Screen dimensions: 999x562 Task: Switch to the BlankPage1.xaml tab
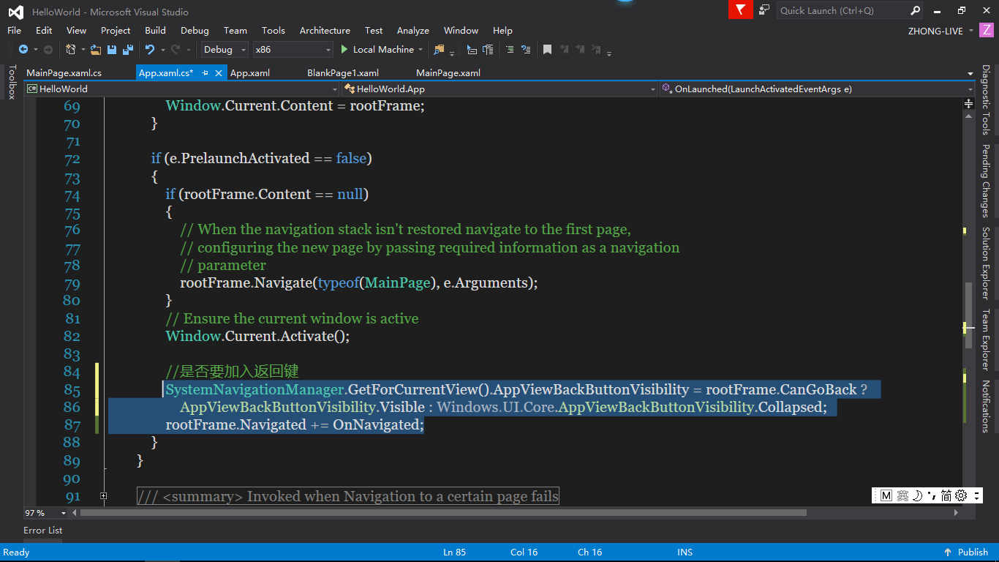click(343, 73)
